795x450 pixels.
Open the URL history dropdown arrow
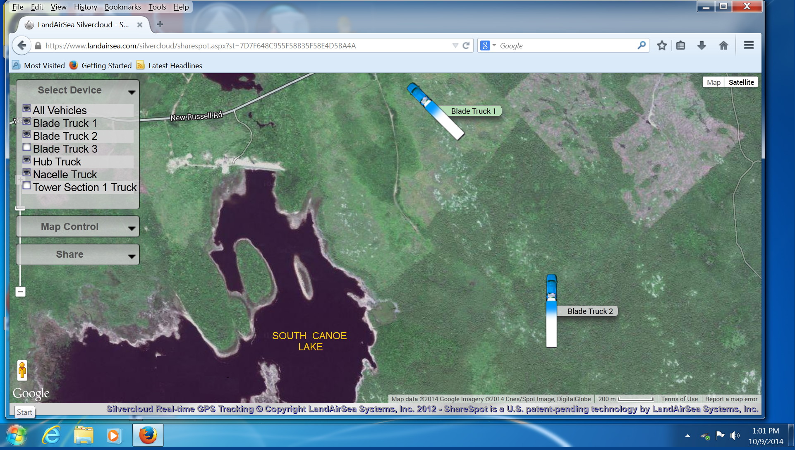click(x=455, y=45)
